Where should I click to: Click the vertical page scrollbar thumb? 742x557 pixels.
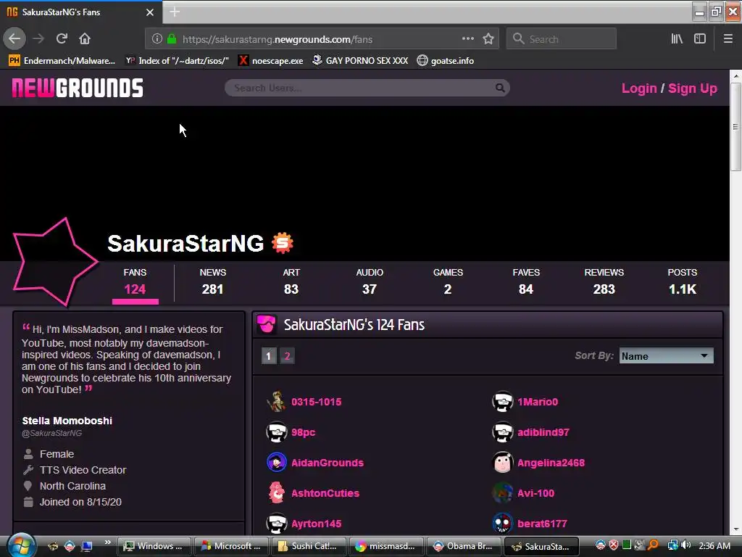pyautogui.click(x=735, y=126)
